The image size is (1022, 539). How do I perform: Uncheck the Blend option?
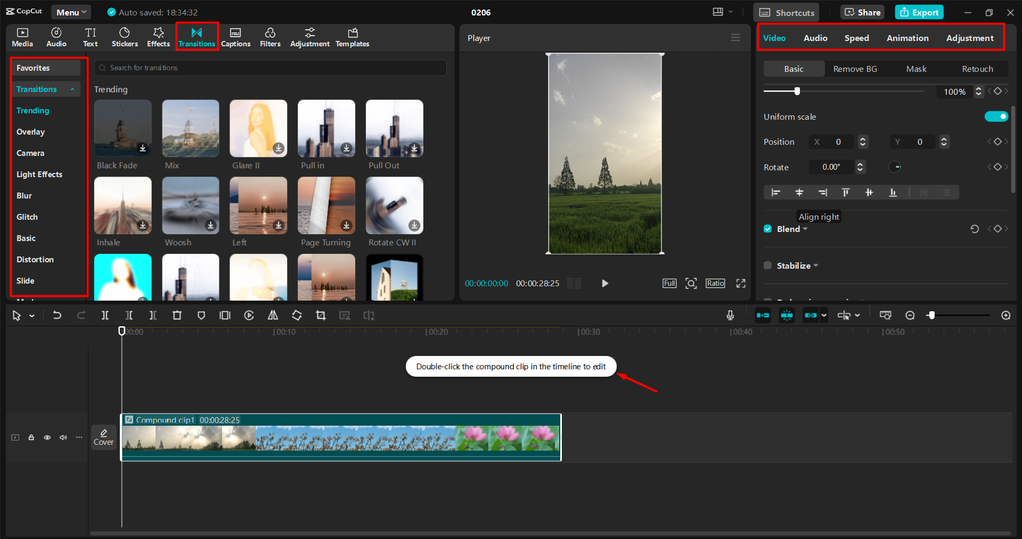(x=767, y=229)
